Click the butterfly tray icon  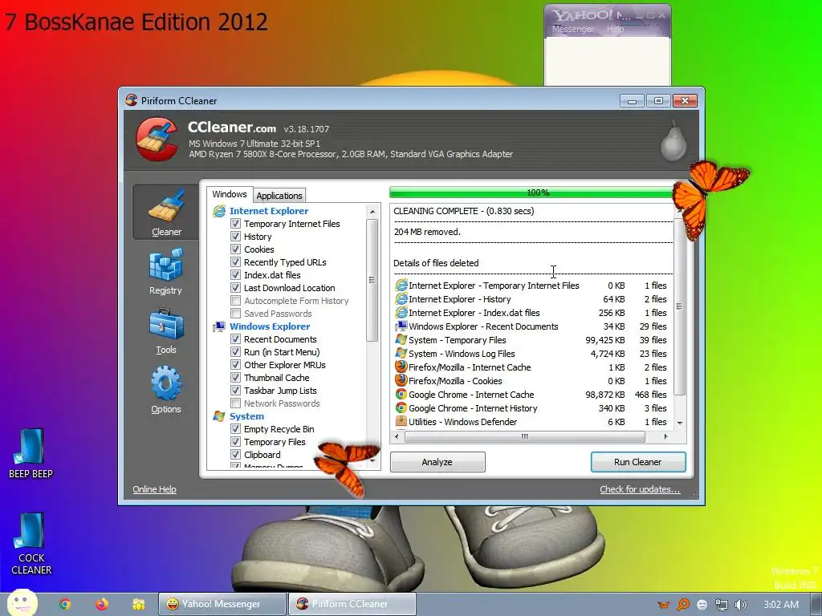(663, 605)
